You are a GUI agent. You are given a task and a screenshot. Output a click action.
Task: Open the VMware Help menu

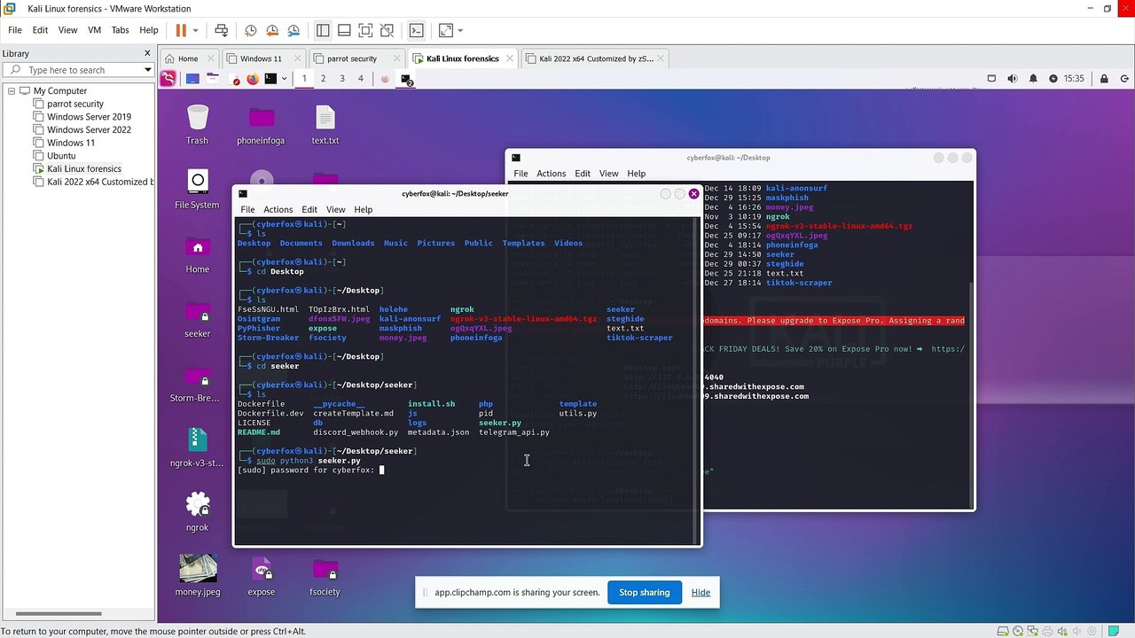(x=148, y=30)
